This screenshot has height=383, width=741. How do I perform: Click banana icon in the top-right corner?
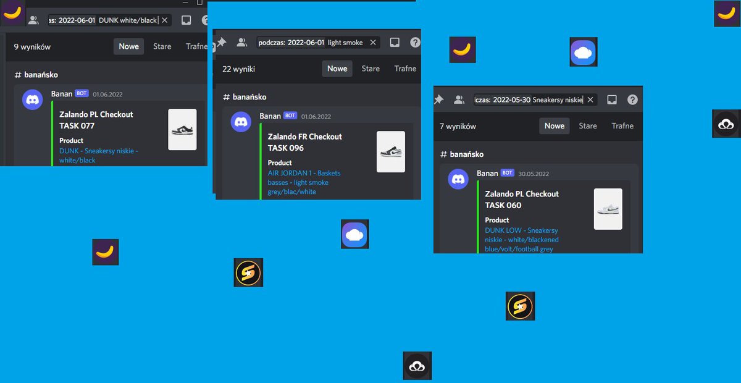click(727, 14)
